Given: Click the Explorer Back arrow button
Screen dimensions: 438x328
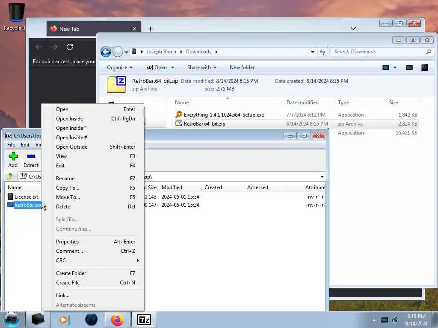Looking at the screenshot, I should [x=106, y=52].
